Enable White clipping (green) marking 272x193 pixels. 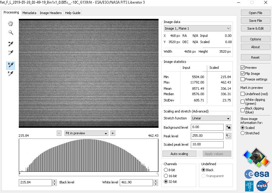pos(242,101)
